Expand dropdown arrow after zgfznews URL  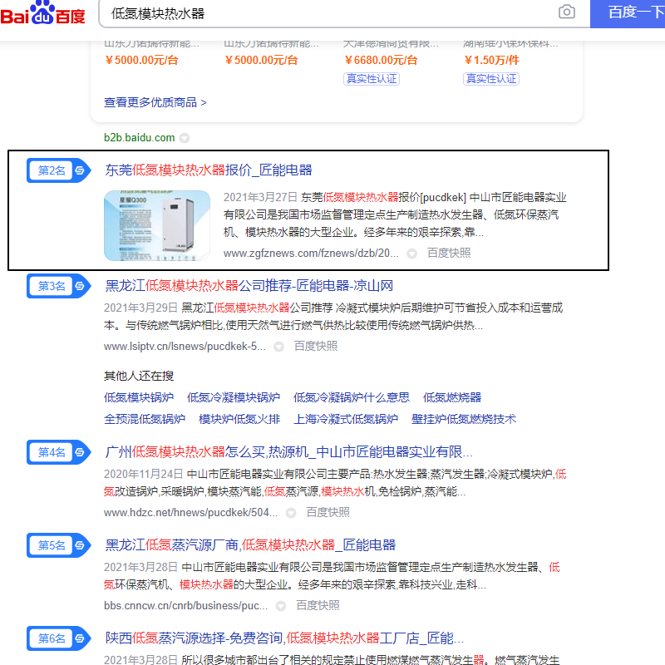(411, 254)
